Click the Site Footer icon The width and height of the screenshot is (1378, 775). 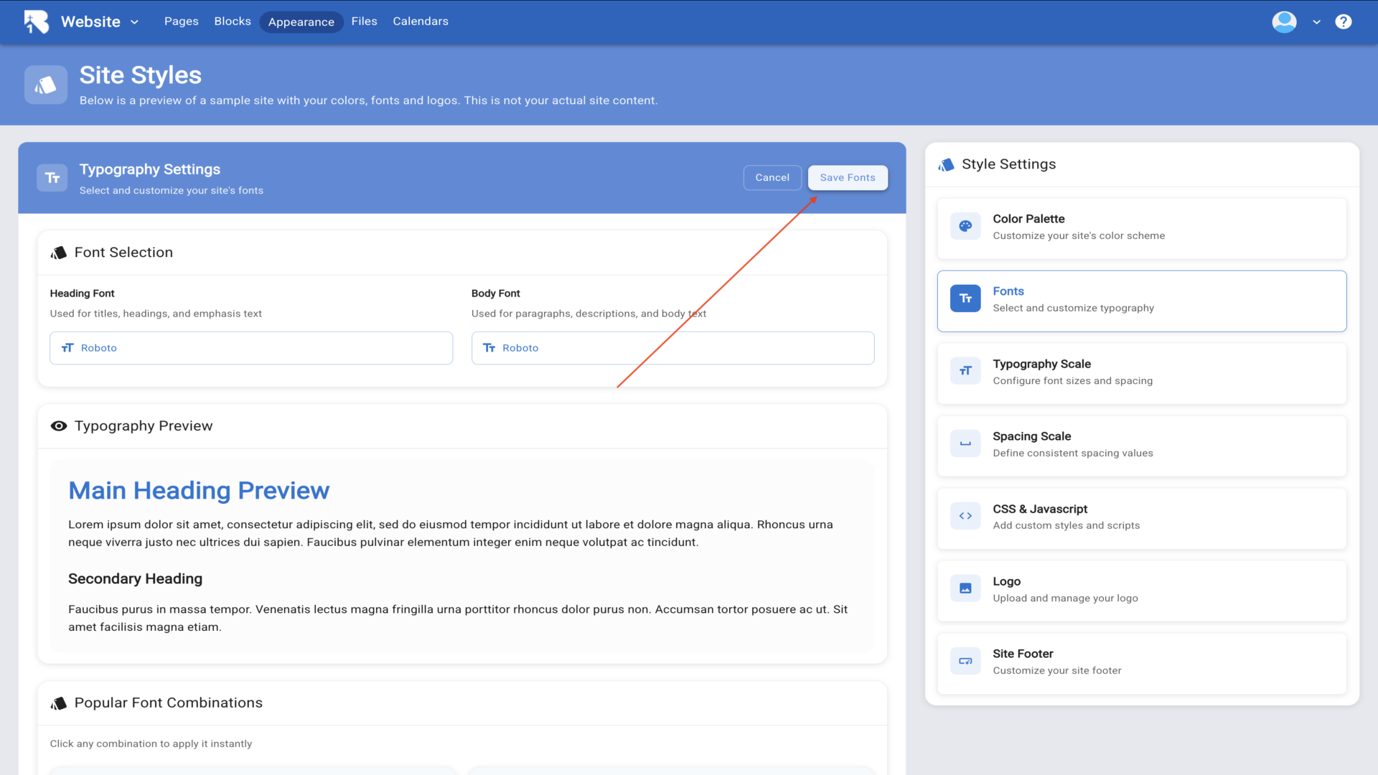(965, 661)
